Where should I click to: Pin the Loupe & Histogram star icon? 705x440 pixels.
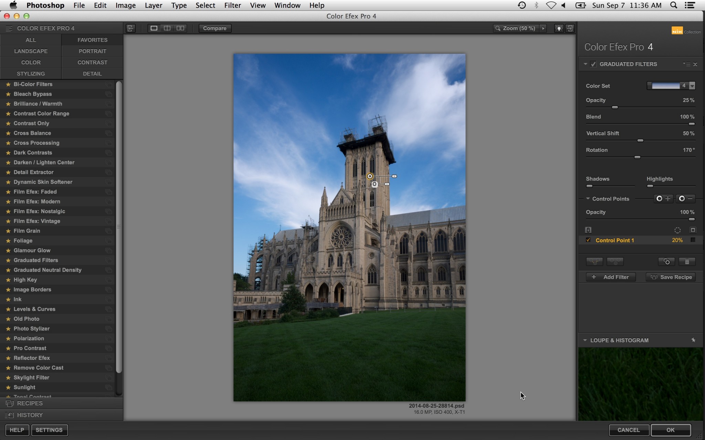pyautogui.click(x=693, y=340)
